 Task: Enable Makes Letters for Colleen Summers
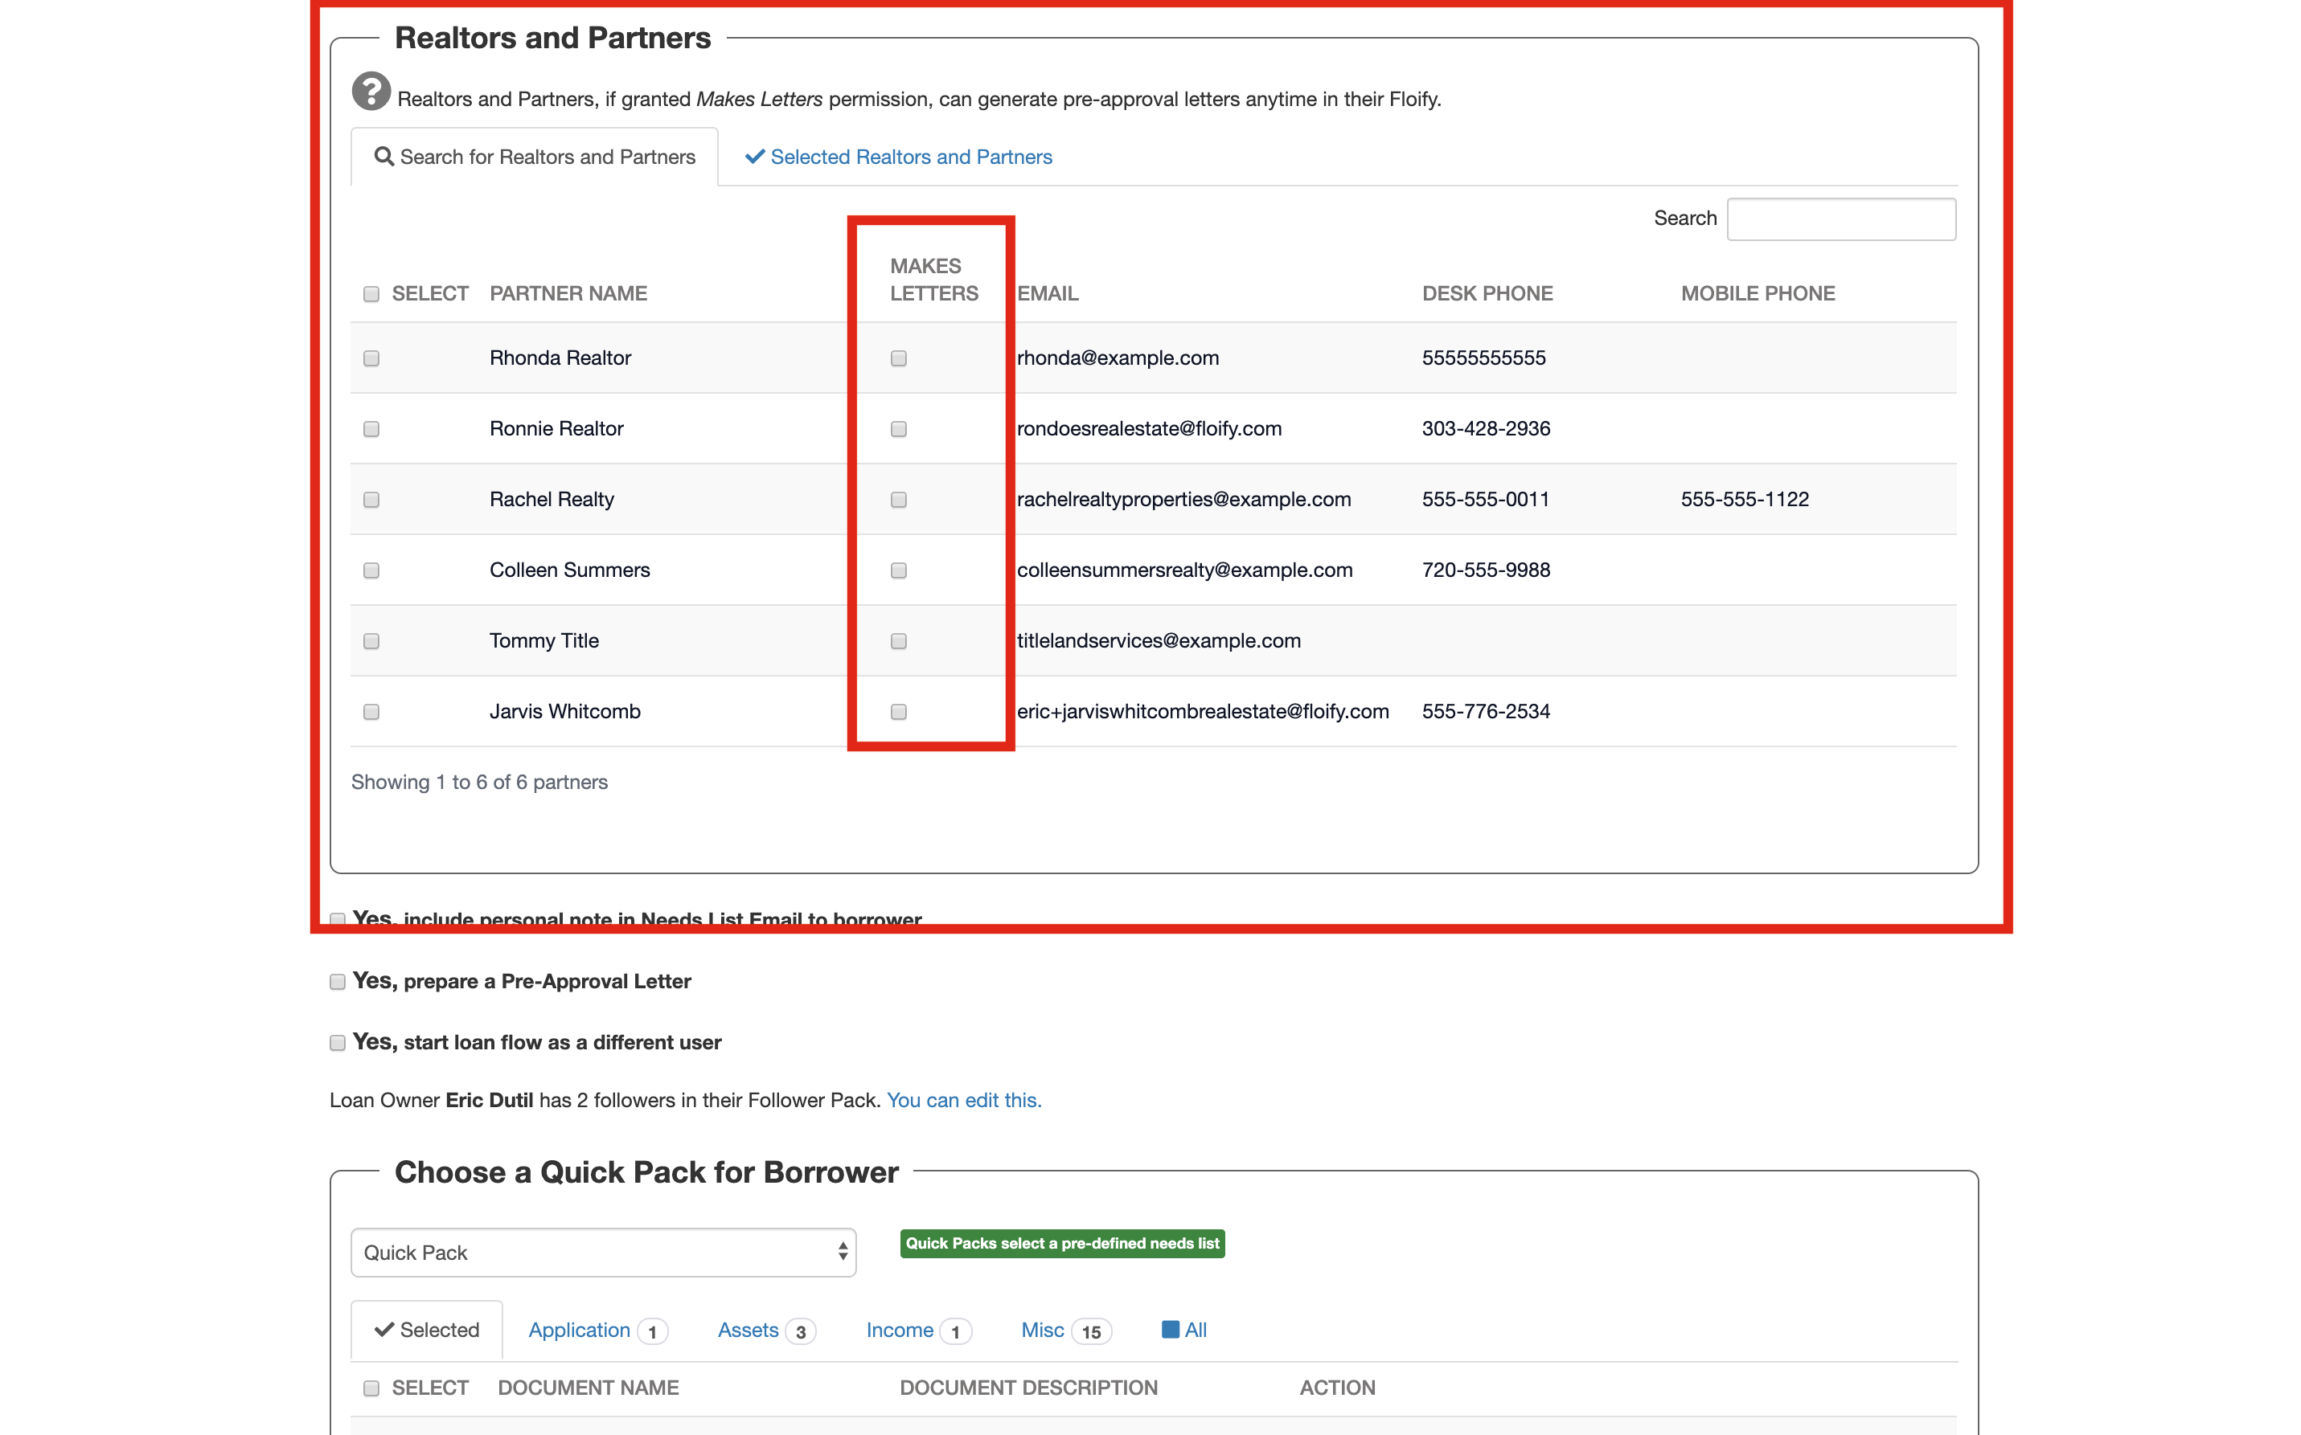(x=898, y=570)
